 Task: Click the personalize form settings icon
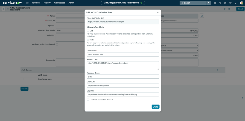click(229, 9)
